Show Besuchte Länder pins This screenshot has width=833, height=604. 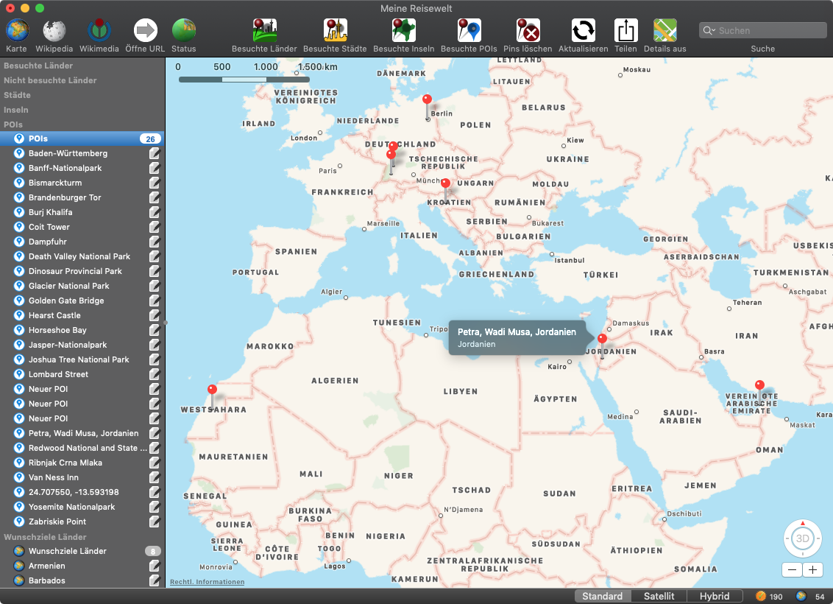(264, 31)
